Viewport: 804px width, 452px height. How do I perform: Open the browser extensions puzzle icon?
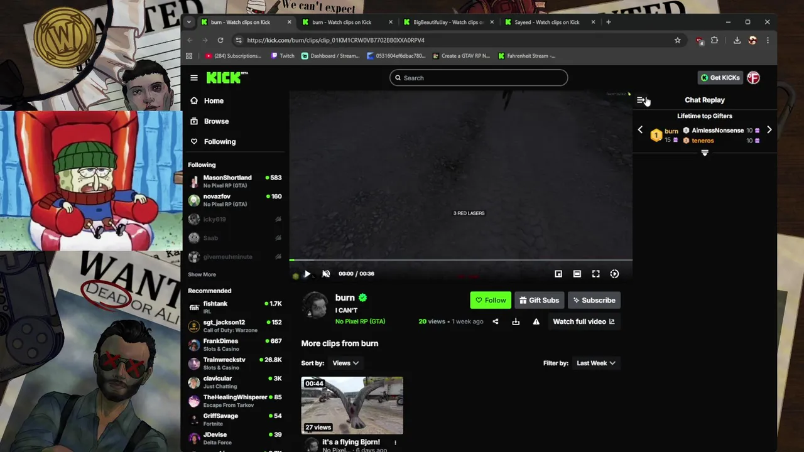pyautogui.click(x=714, y=40)
